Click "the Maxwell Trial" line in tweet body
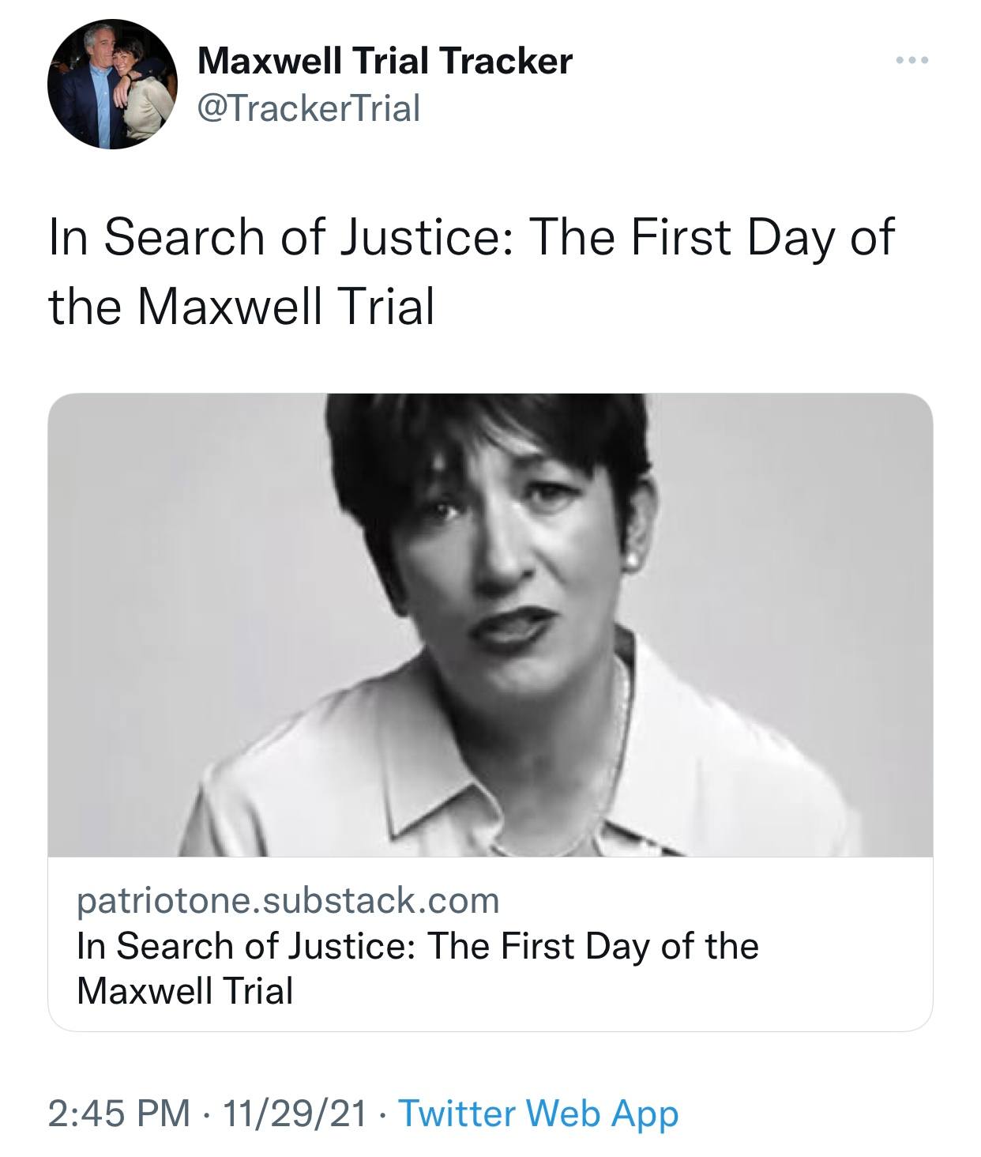 pos(241,307)
